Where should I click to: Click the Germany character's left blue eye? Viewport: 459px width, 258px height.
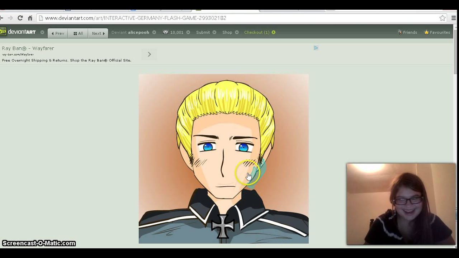pos(208,146)
